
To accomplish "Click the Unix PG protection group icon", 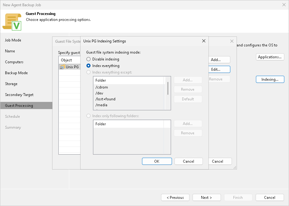I will (x=63, y=67).
